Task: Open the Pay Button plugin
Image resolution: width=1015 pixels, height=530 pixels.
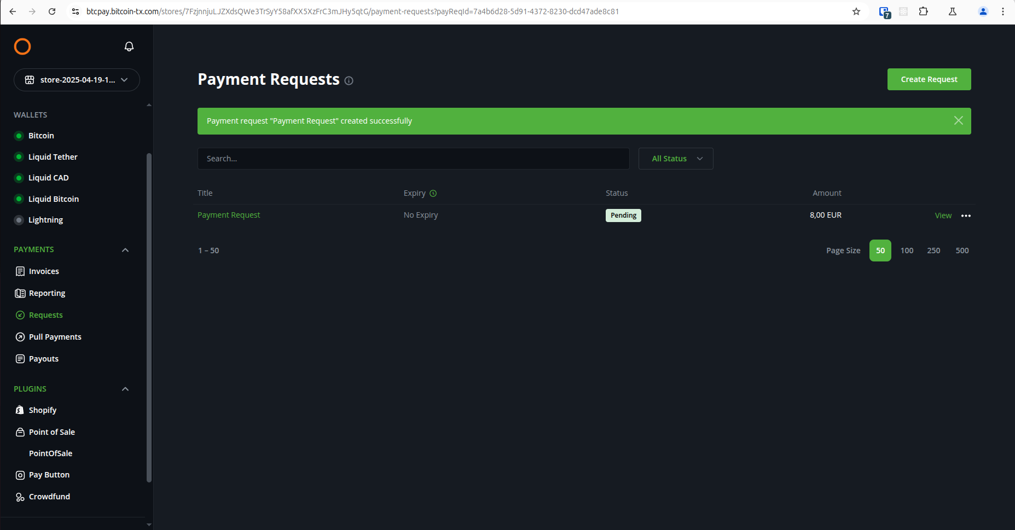Action: (x=49, y=475)
